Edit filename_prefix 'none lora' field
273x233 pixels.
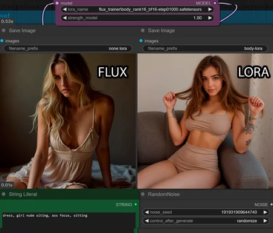[x=68, y=48]
